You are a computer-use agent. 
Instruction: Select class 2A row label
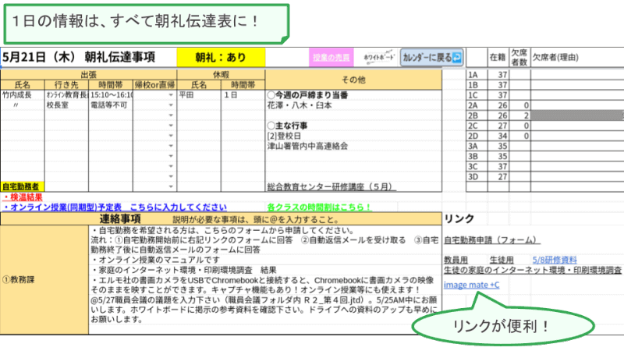477,105
